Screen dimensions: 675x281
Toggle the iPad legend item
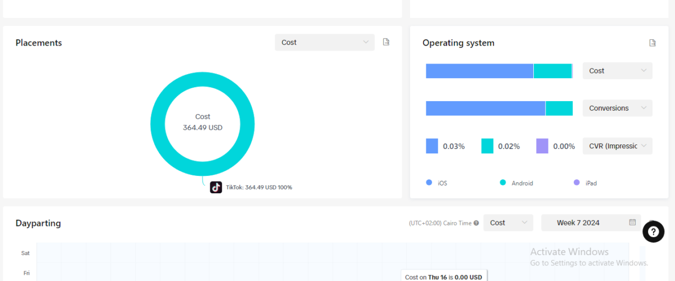[585, 183]
